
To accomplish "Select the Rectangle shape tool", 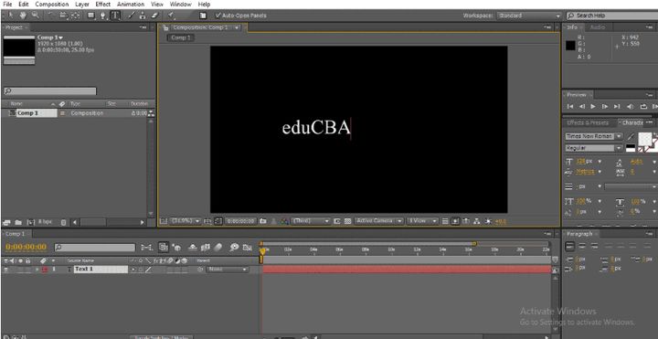I will click(x=91, y=16).
